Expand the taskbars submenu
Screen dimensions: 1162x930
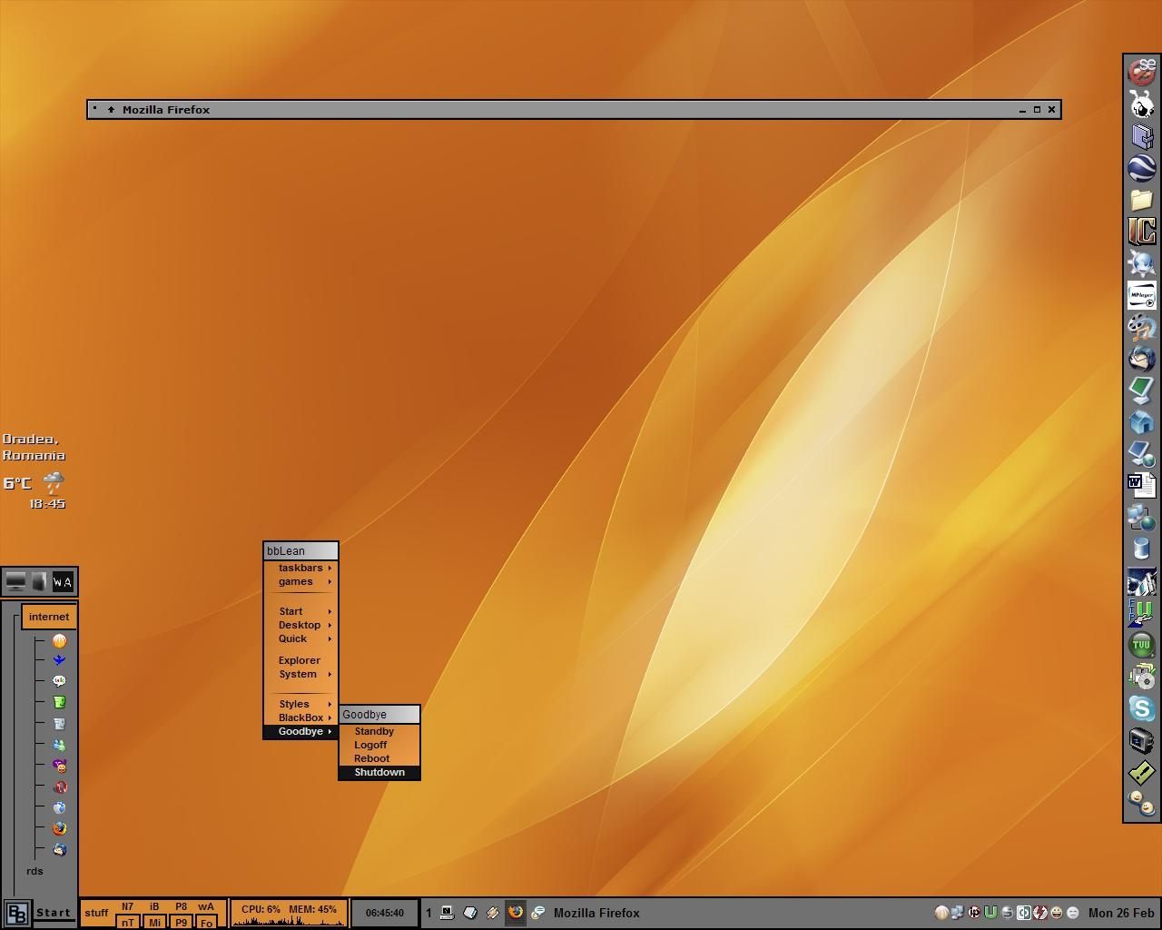click(x=300, y=568)
